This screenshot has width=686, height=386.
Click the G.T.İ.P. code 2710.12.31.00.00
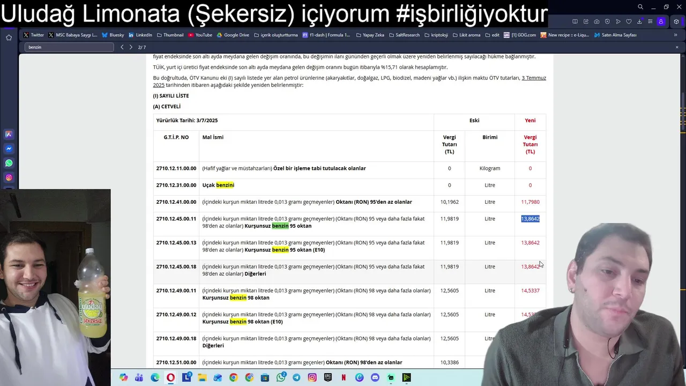(x=176, y=185)
